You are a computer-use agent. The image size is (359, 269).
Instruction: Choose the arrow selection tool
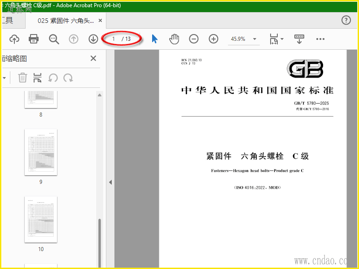click(154, 39)
